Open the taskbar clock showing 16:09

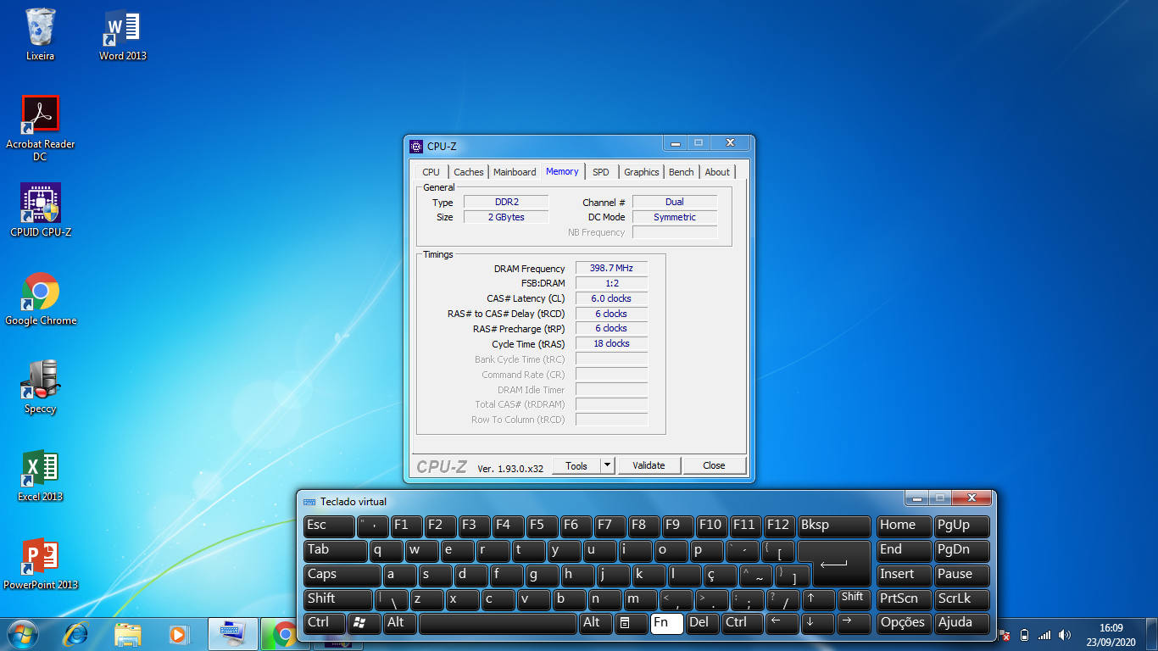pos(1111,635)
